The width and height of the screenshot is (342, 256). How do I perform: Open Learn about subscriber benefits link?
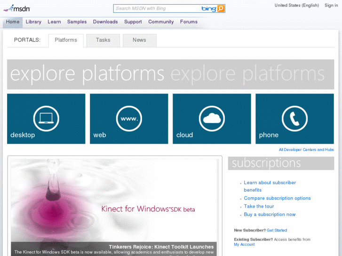pos(270,186)
